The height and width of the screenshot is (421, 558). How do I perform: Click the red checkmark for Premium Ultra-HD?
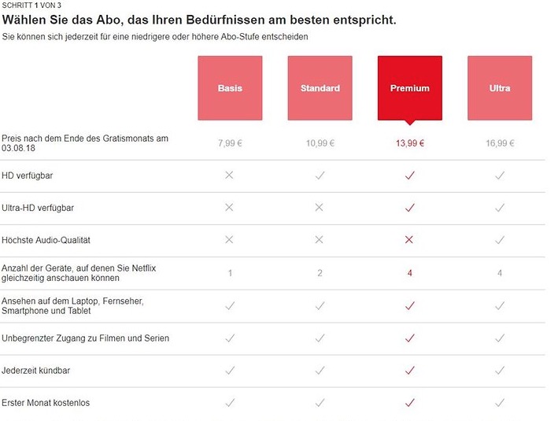pos(409,208)
